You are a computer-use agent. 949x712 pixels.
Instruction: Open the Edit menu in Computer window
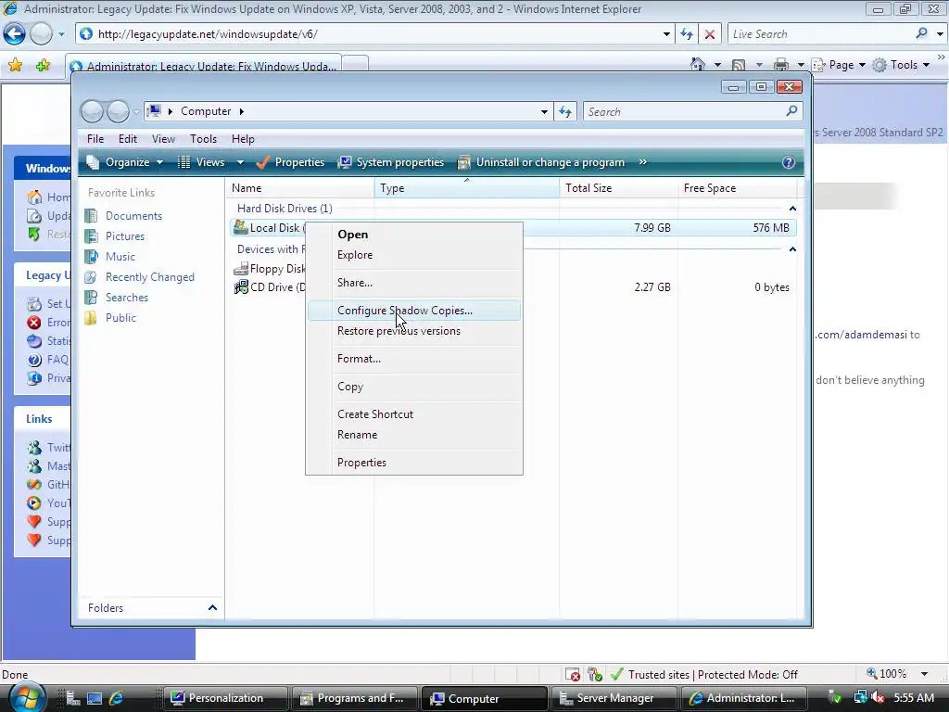coord(128,139)
